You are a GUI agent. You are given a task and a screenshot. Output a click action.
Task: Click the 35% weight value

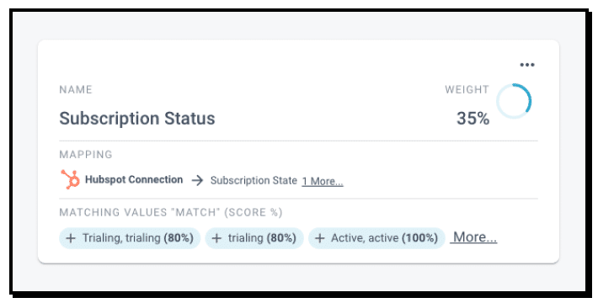pos(473,119)
